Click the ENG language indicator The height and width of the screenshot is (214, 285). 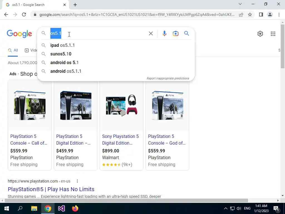[247, 208]
